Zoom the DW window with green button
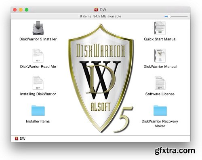Image resolution: width=202 pixels, height=160 pixels. pos(27,10)
